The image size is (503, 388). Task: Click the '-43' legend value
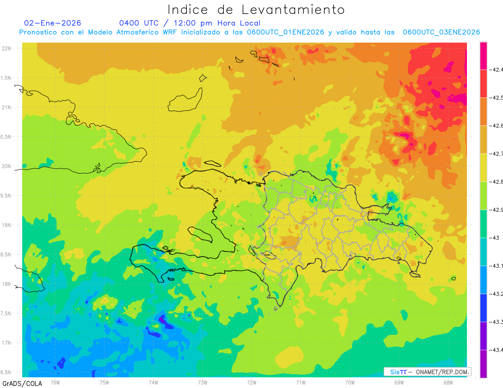pyautogui.click(x=494, y=238)
